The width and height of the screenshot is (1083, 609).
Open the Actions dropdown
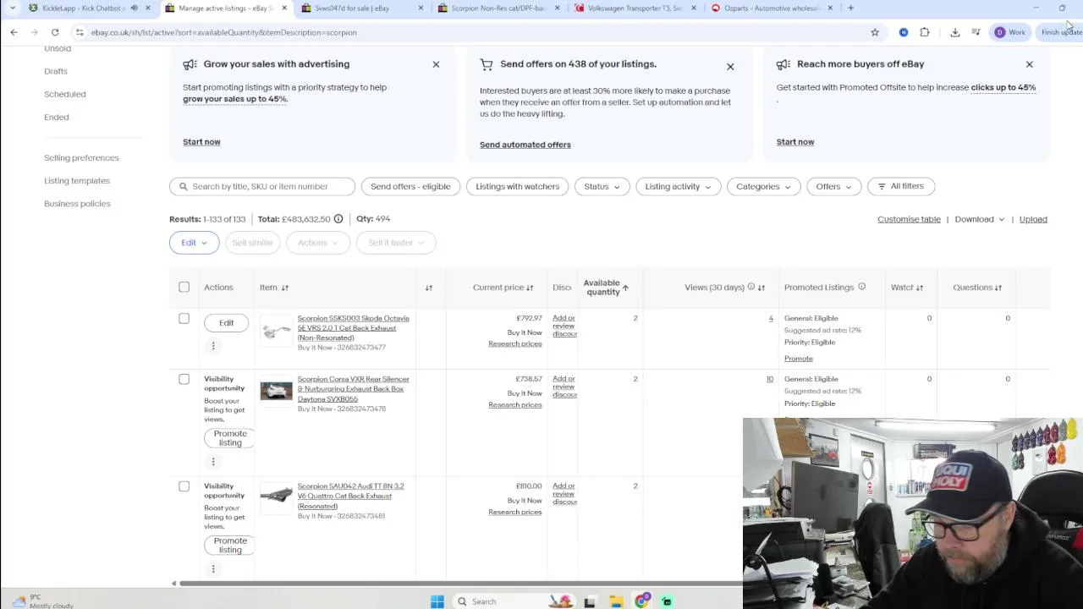[317, 243]
